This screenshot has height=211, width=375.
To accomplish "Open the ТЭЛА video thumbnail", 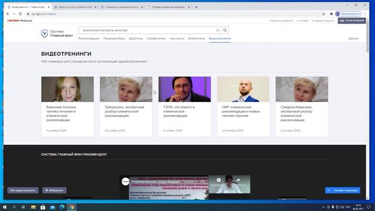I will point(185,89).
